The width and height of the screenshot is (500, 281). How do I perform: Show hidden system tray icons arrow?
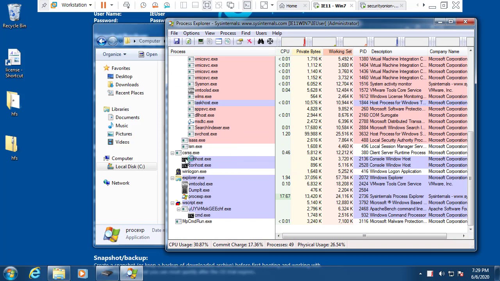point(420,274)
